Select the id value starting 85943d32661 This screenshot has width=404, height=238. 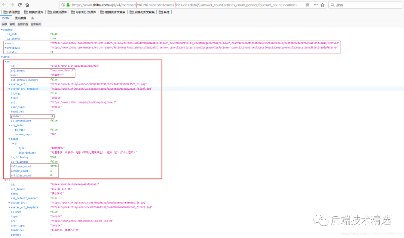(75, 184)
